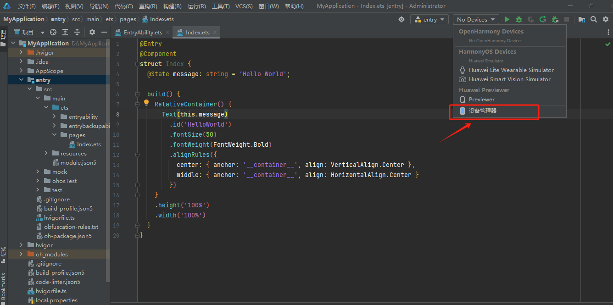613x305 pixels.
Task: Toggle the Bookmarks side panel
Action: tap(4, 285)
